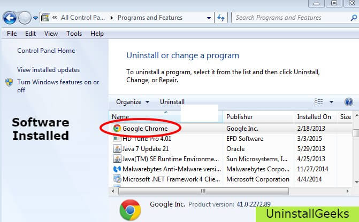Click the 2/18/2013 install date

click(311, 129)
